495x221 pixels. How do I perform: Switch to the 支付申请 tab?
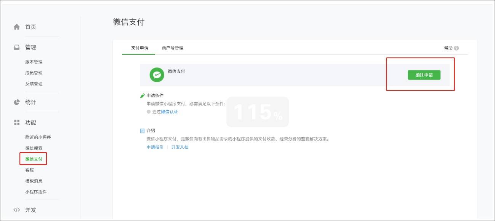point(139,48)
